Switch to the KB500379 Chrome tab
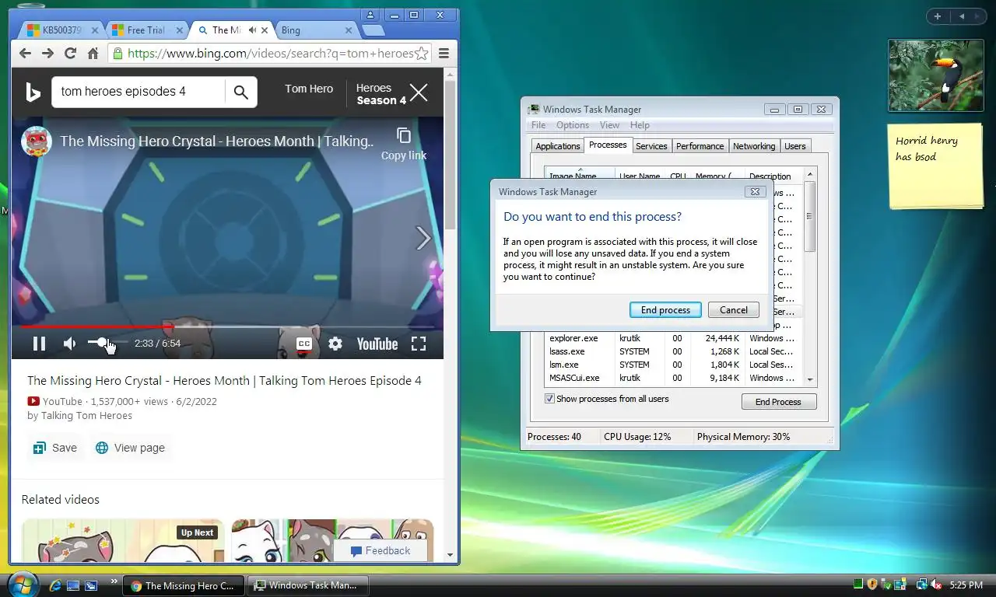Viewport: 996px width, 597px height. (62, 30)
